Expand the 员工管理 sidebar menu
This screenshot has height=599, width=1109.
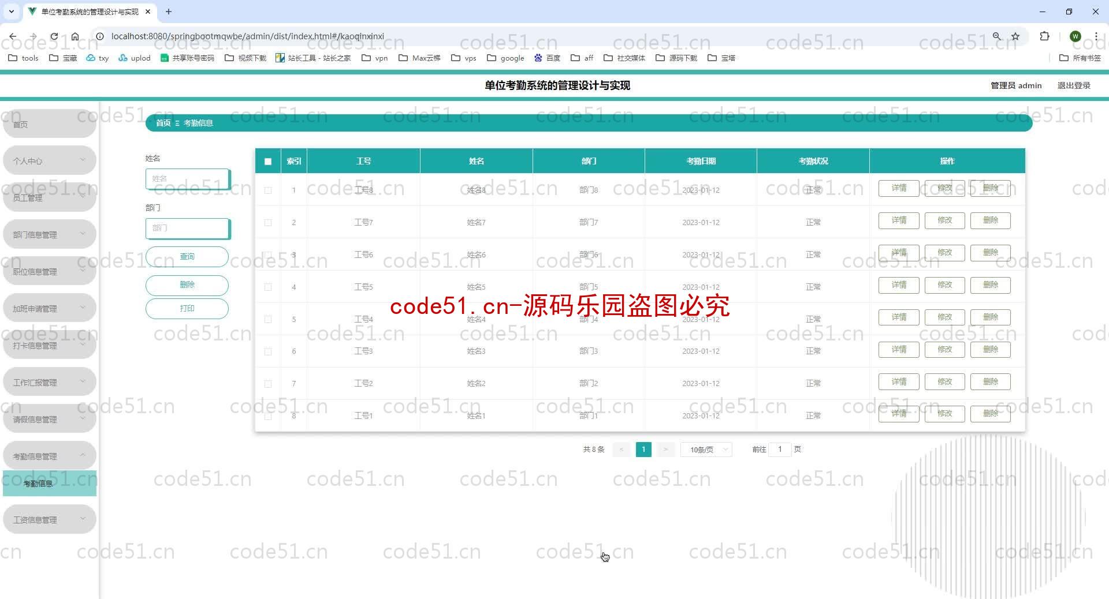click(50, 197)
